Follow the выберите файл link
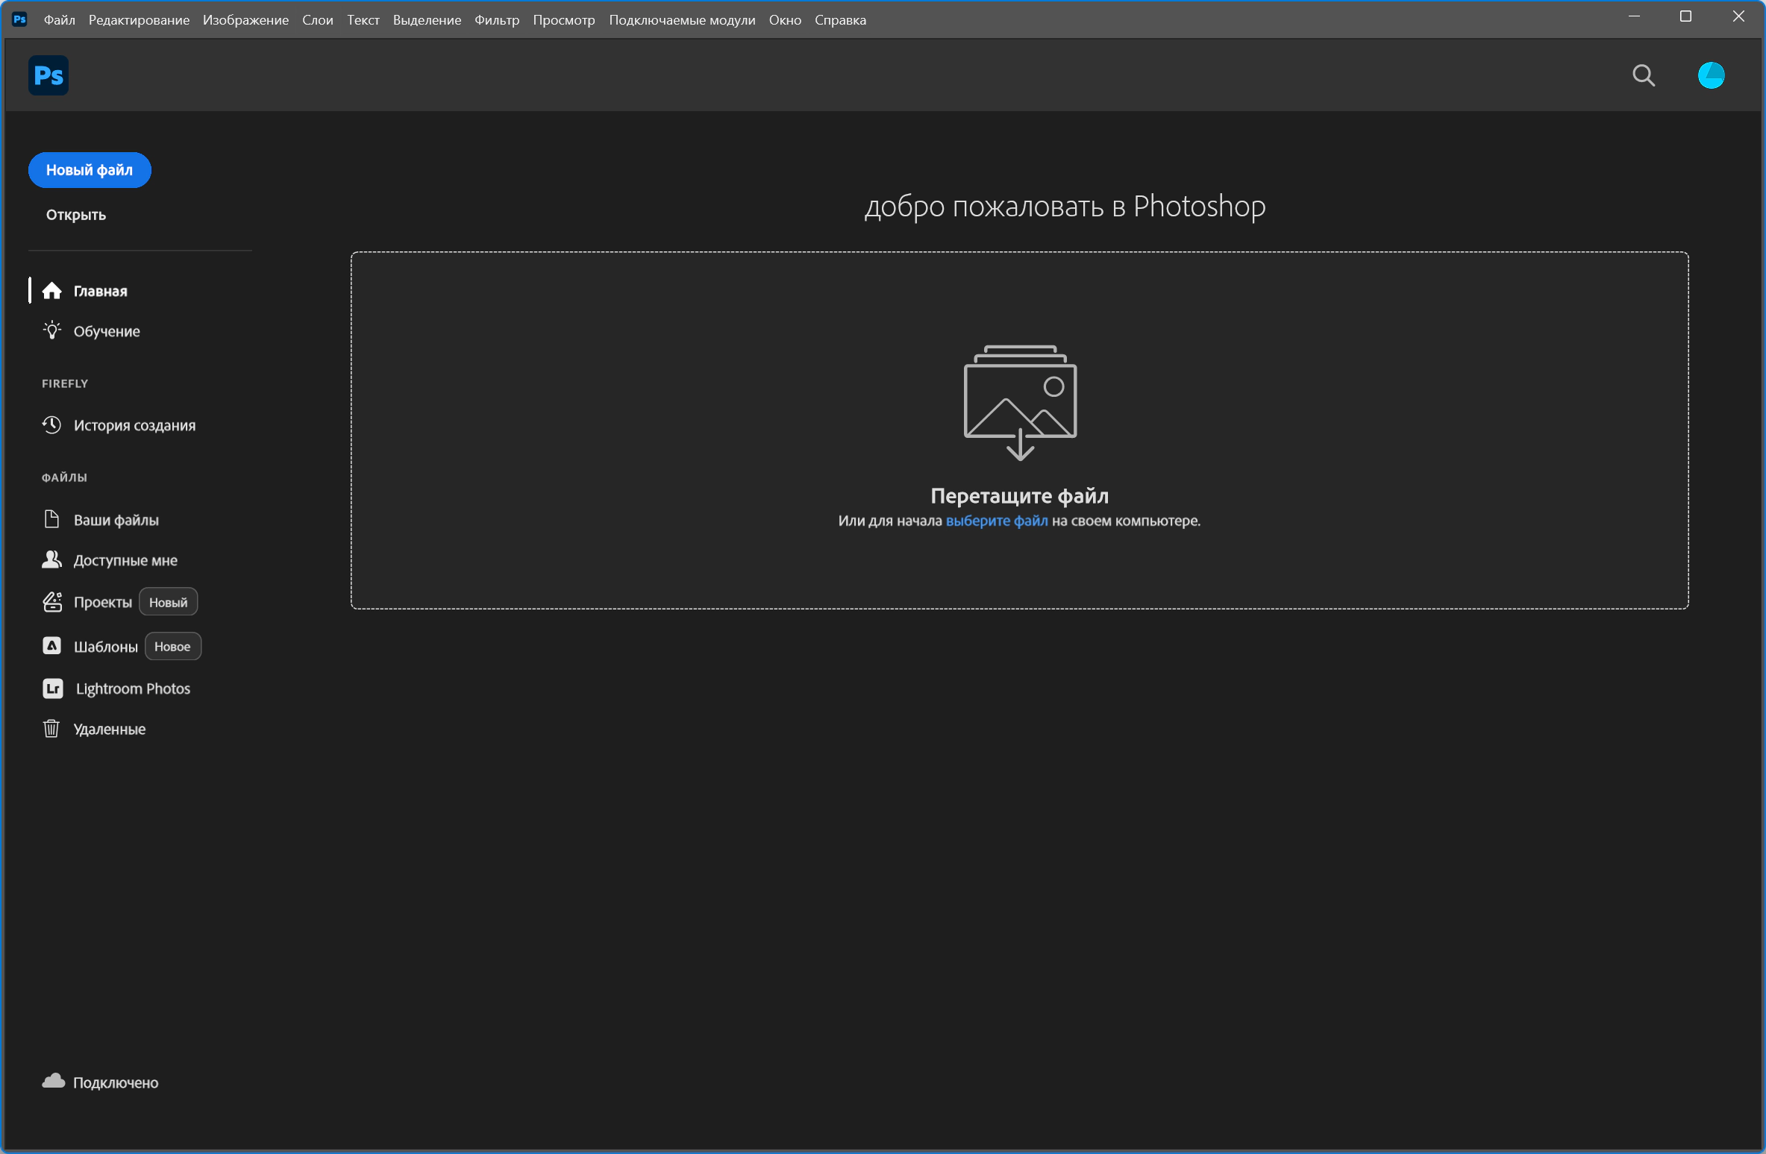Viewport: 1766px width, 1154px height. point(997,521)
